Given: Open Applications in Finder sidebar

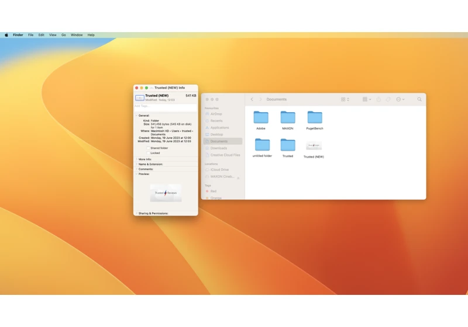Looking at the screenshot, I should tap(219, 128).
